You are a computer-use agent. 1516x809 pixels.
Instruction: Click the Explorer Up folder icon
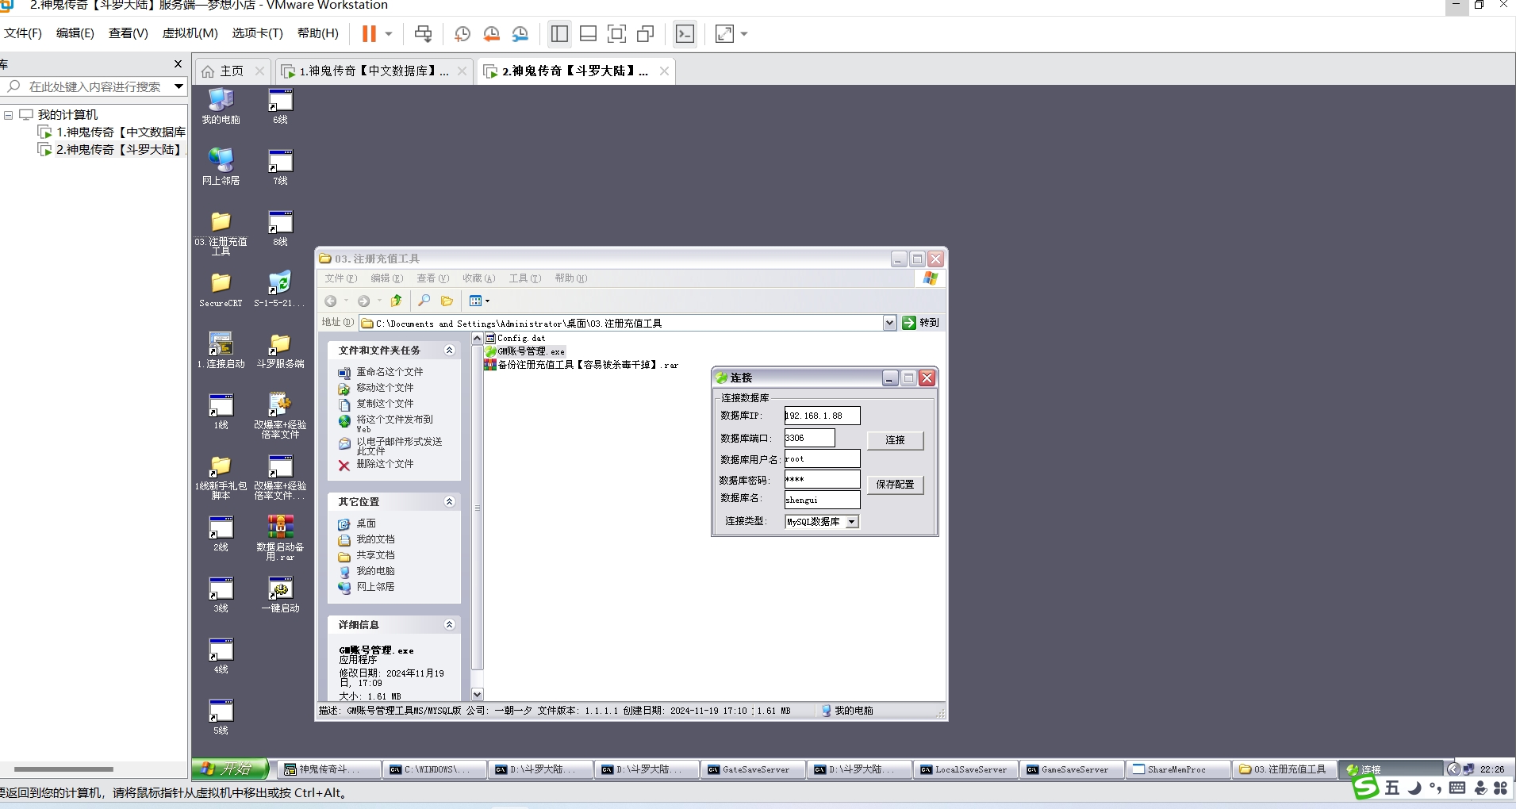click(x=396, y=301)
